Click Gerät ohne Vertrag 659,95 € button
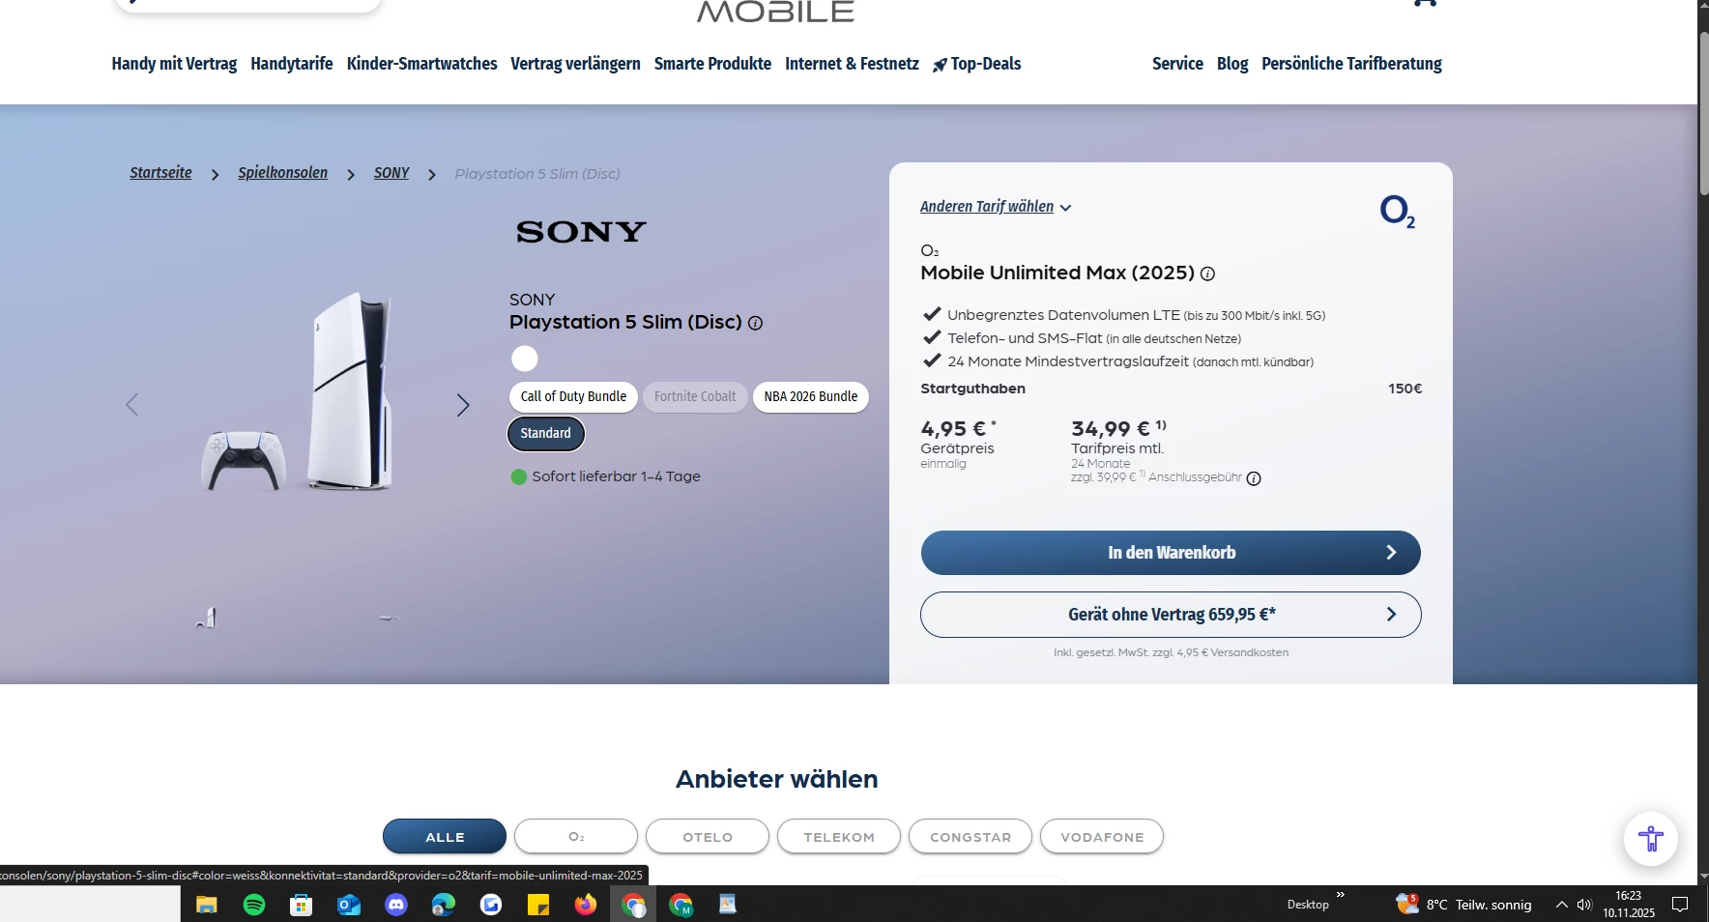This screenshot has height=922, width=1709. click(x=1171, y=615)
